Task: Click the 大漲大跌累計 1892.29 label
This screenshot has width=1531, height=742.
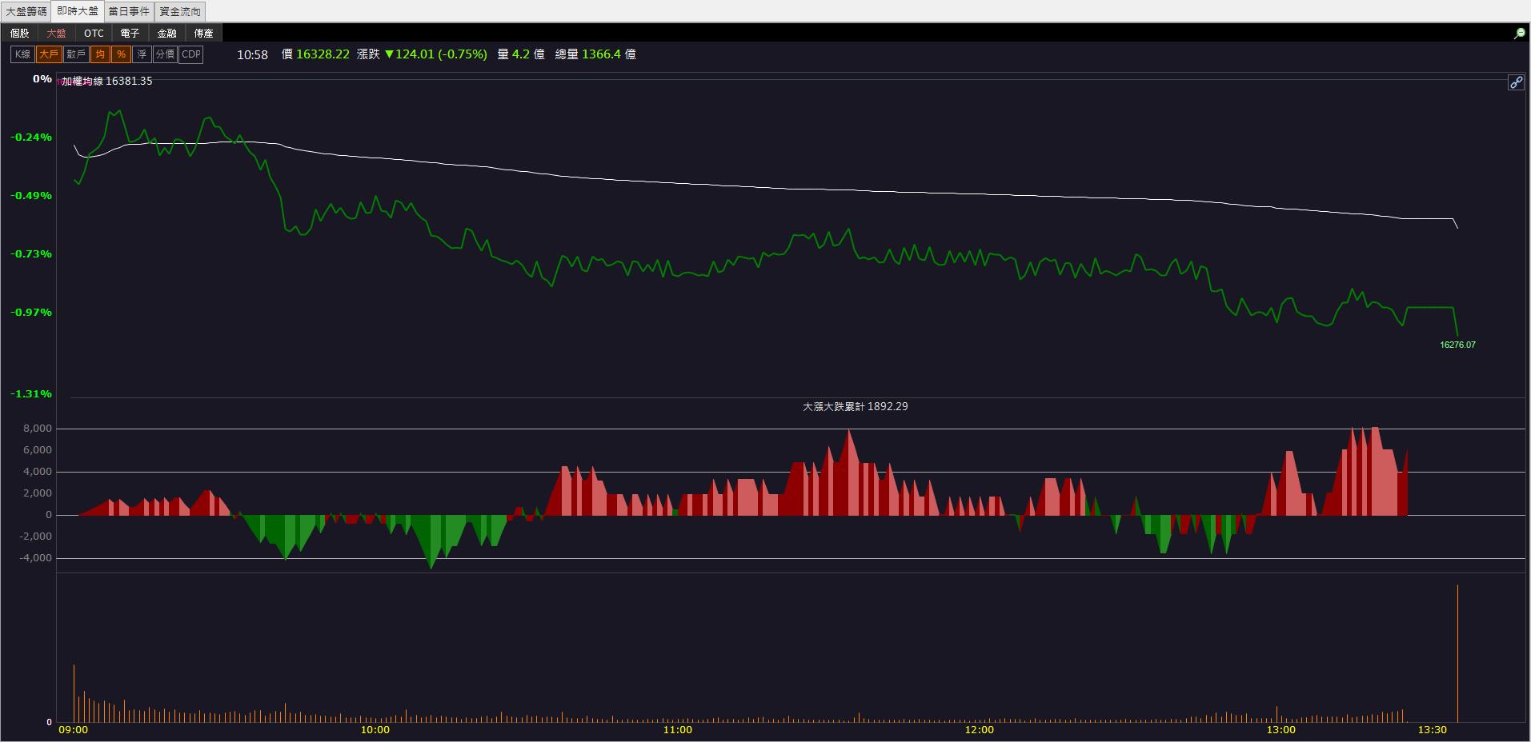Action: click(855, 406)
